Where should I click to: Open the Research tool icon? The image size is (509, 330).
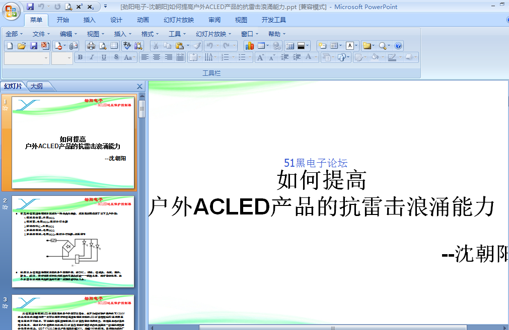(138, 46)
